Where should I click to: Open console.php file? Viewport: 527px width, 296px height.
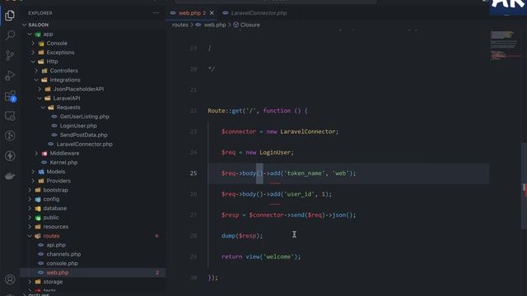63,263
